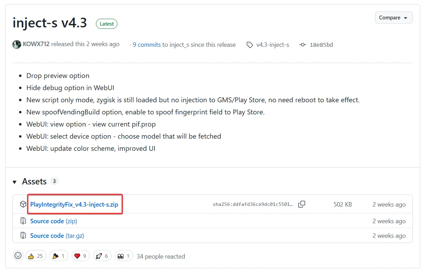Click file icon beside Source code (tar.gz)
Image resolution: width=425 pixels, height=278 pixels.
23,236
